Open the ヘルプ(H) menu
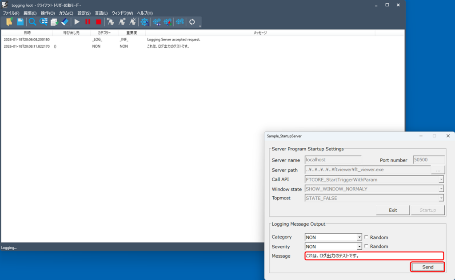This screenshot has height=280, width=455. pos(144,13)
